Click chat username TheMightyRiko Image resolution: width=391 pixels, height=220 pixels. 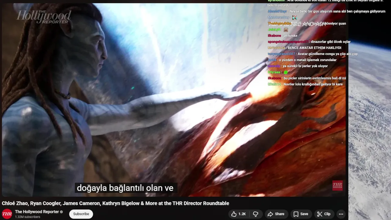279,24
